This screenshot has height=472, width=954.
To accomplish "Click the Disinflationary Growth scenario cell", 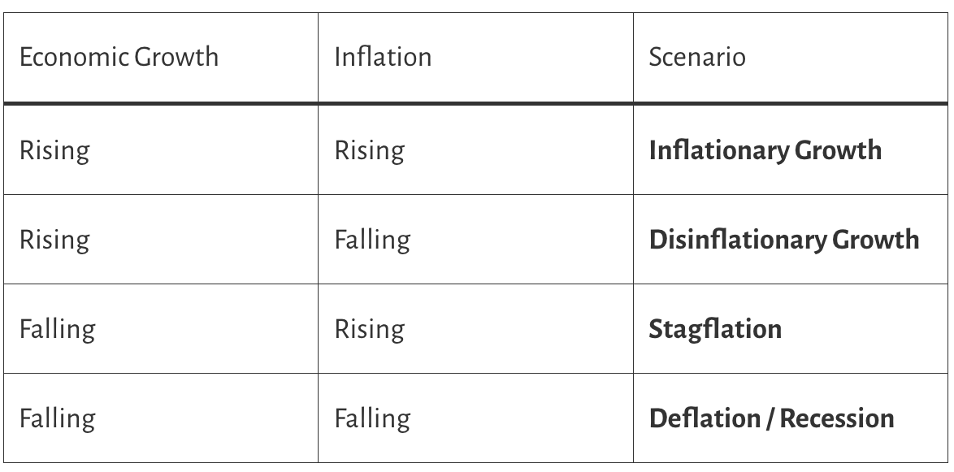I will [x=783, y=240].
